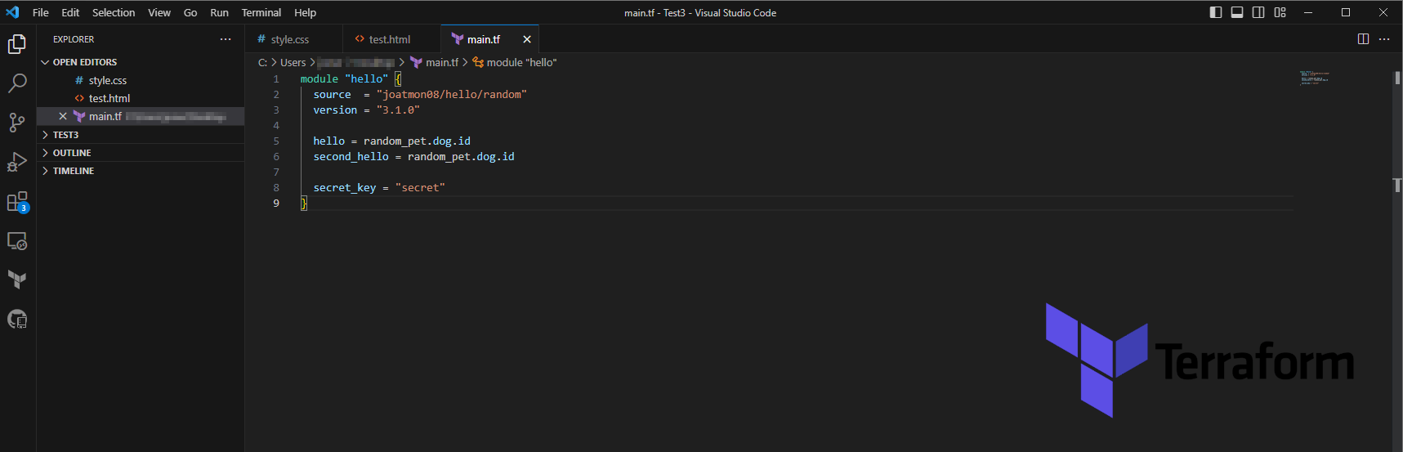Screen dimensions: 1403x452
Task: Toggle the bottom panel layout button
Action: pyautogui.click(x=1237, y=12)
